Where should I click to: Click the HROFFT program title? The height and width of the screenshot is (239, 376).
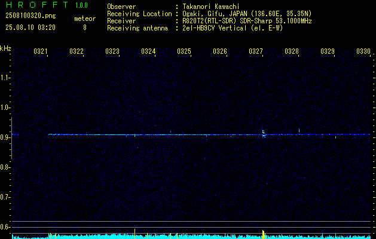pos(37,5)
